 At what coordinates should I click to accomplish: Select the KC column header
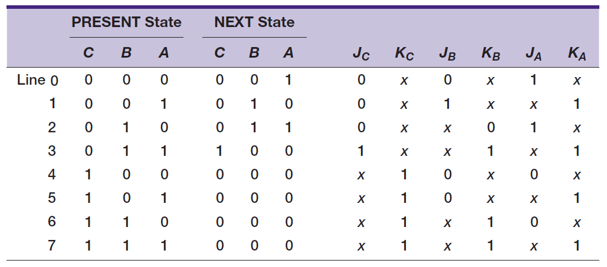404,55
